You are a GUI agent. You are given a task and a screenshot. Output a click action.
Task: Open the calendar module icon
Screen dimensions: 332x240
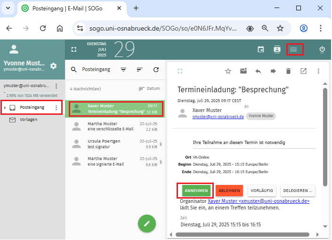(261, 49)
